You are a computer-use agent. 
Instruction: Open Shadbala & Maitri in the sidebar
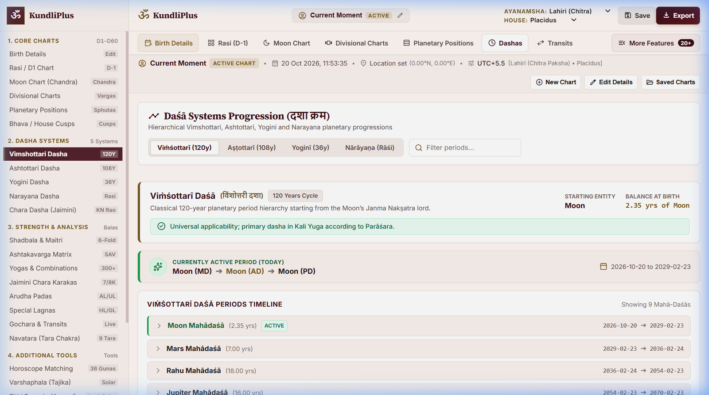[x=63, y=240]
